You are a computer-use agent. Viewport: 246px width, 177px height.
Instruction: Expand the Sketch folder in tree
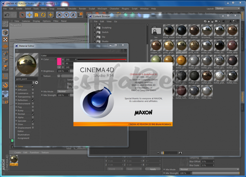click(x=95, y=32)
